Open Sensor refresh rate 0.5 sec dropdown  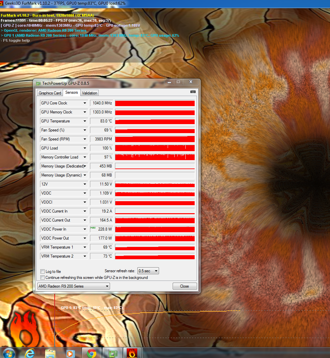point(148,271)
